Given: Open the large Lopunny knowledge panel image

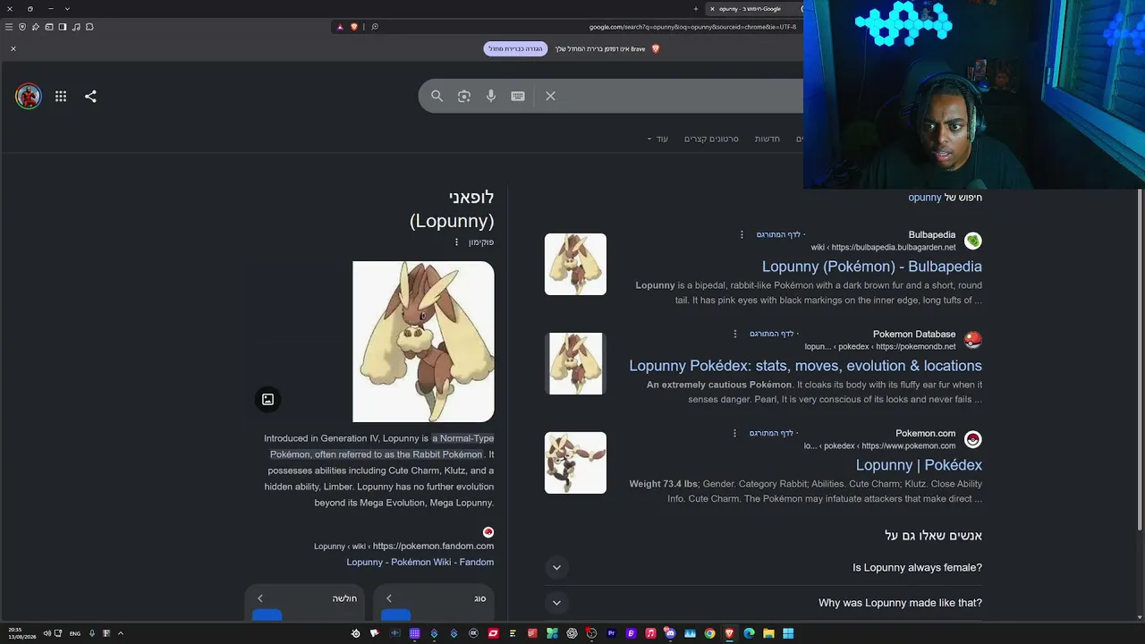Looking at the screenshot, I should (x=423, y=342).
